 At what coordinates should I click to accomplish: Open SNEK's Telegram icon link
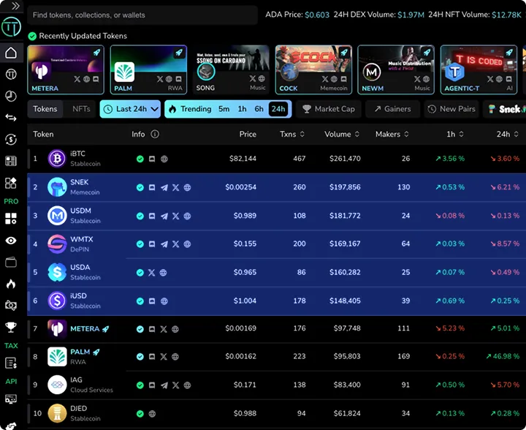[164, 187]
